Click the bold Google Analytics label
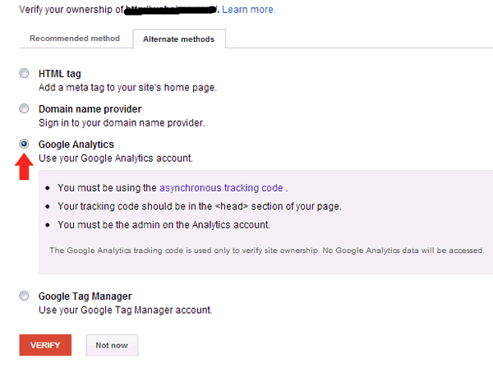This screenshot has height=368, width=493. [76, 145]
